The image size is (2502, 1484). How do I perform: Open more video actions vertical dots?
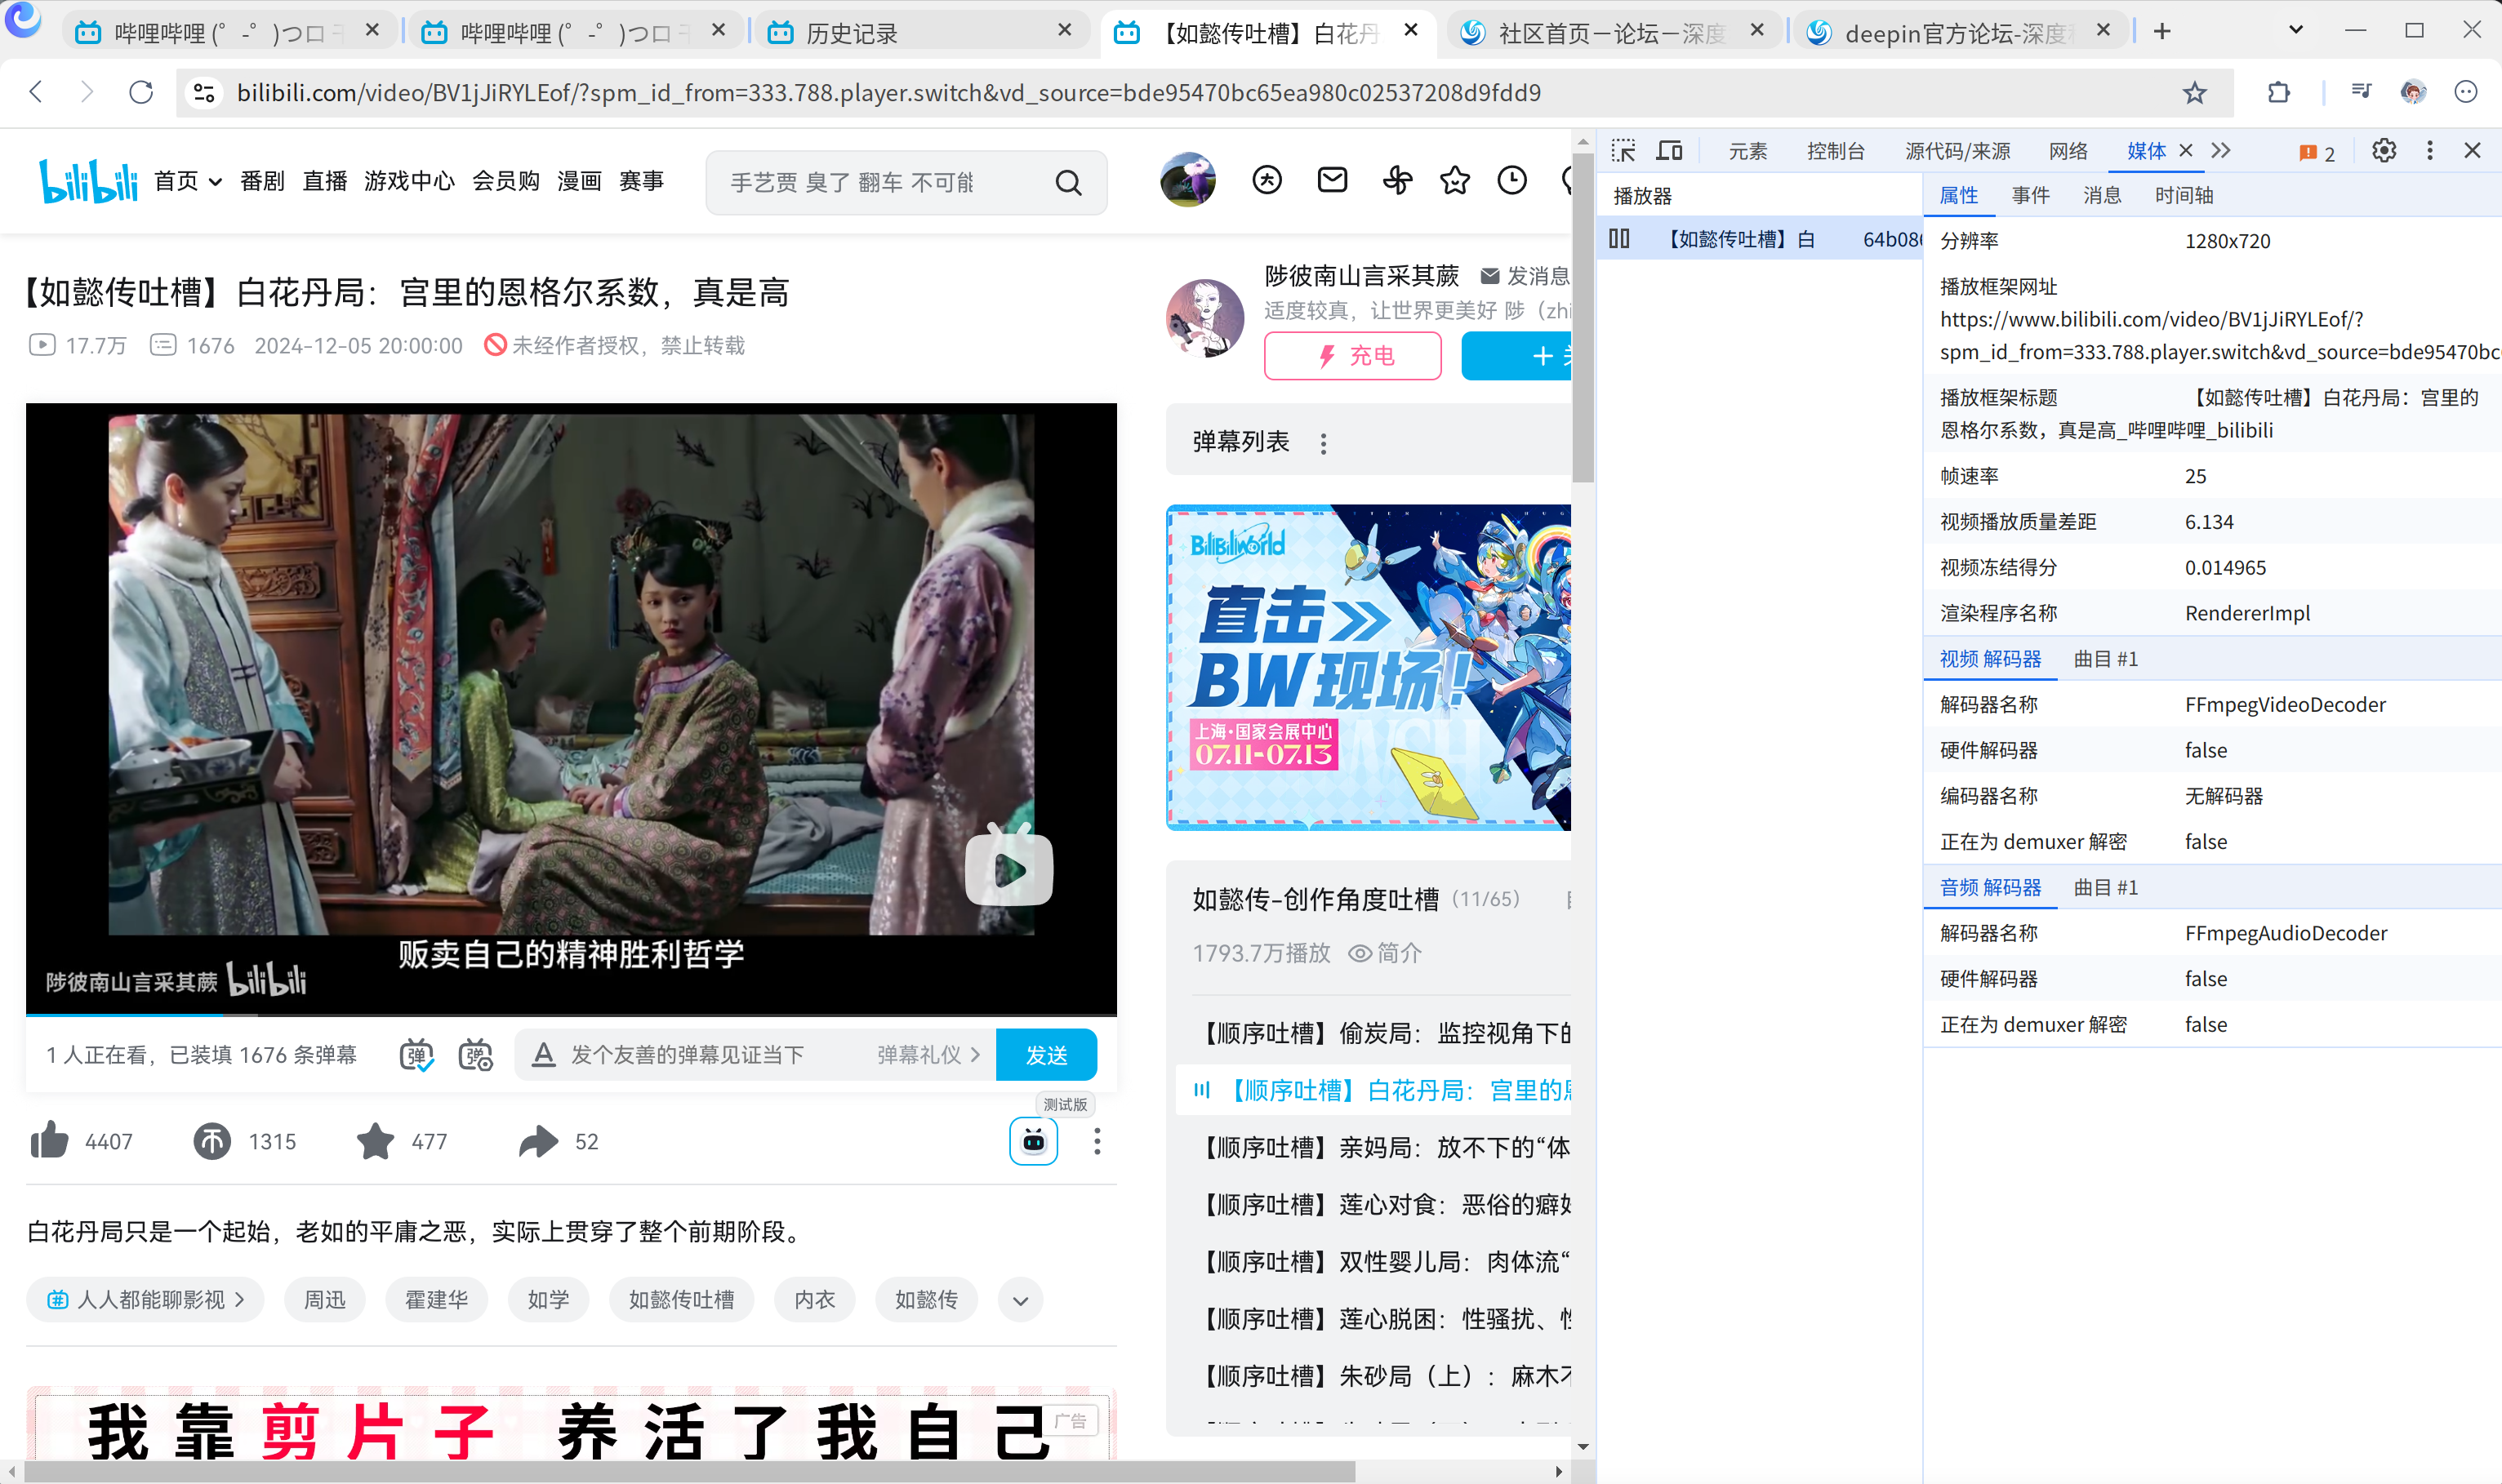click(x=1097, y=1141)
